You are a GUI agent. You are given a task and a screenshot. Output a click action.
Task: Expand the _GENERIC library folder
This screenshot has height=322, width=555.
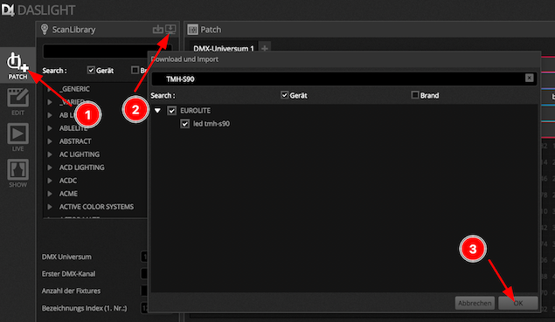50,89
